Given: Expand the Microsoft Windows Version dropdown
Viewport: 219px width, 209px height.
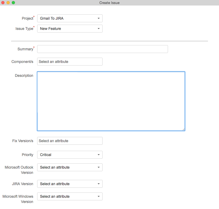Looking at the screenshot, I should [70, 196].
